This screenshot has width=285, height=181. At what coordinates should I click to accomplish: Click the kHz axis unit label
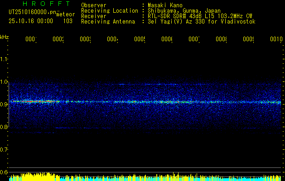tap(5, 37)
